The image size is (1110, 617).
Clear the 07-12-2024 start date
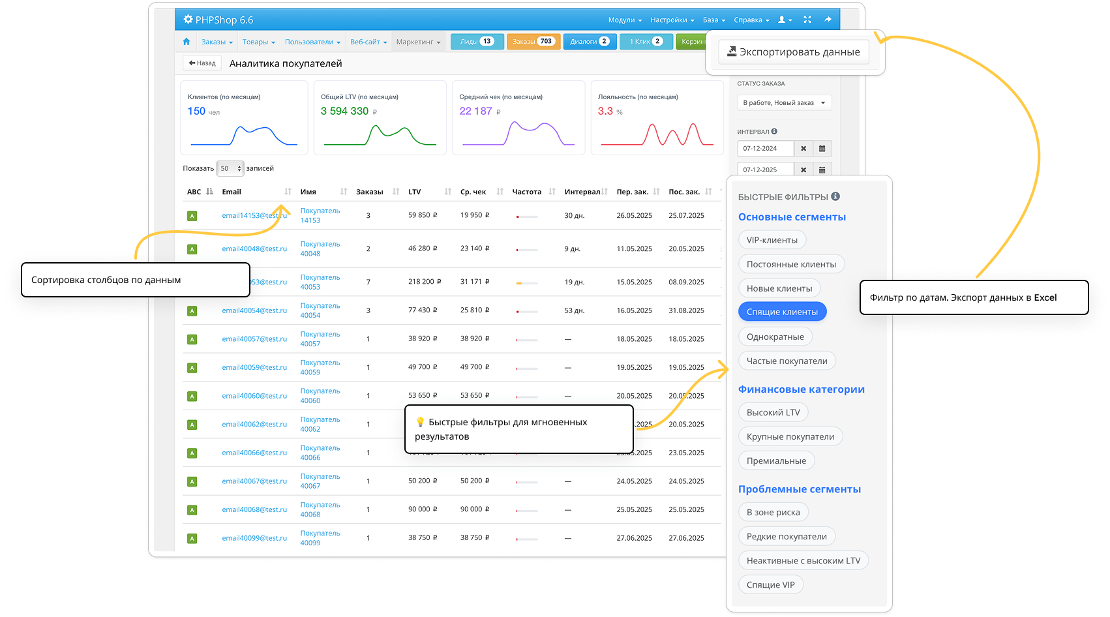pyautogui.click(x=803, y=149)
